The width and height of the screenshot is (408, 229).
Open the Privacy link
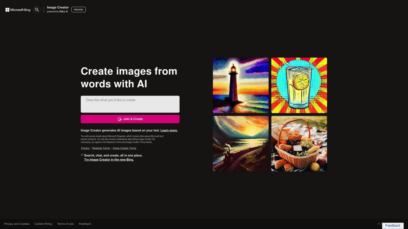pyautogui.click(x=85, y=148)
